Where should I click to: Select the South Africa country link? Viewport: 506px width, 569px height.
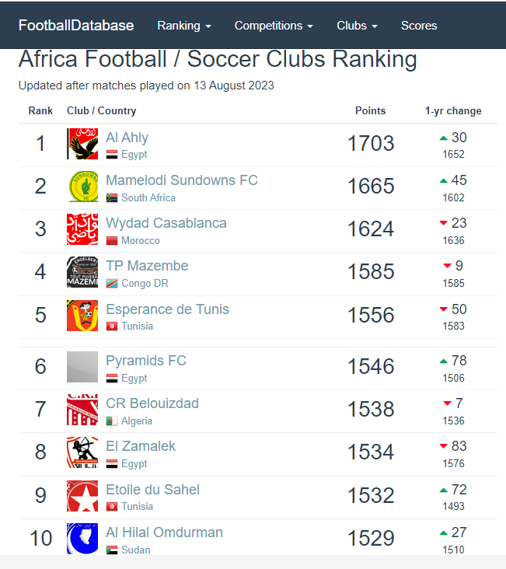(x=148, y=197)
